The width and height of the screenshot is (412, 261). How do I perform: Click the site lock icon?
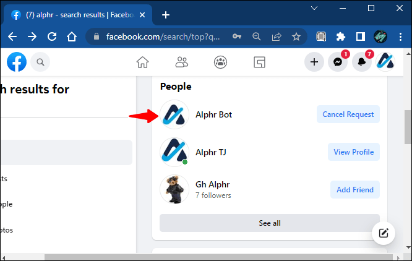pos(97,36)
